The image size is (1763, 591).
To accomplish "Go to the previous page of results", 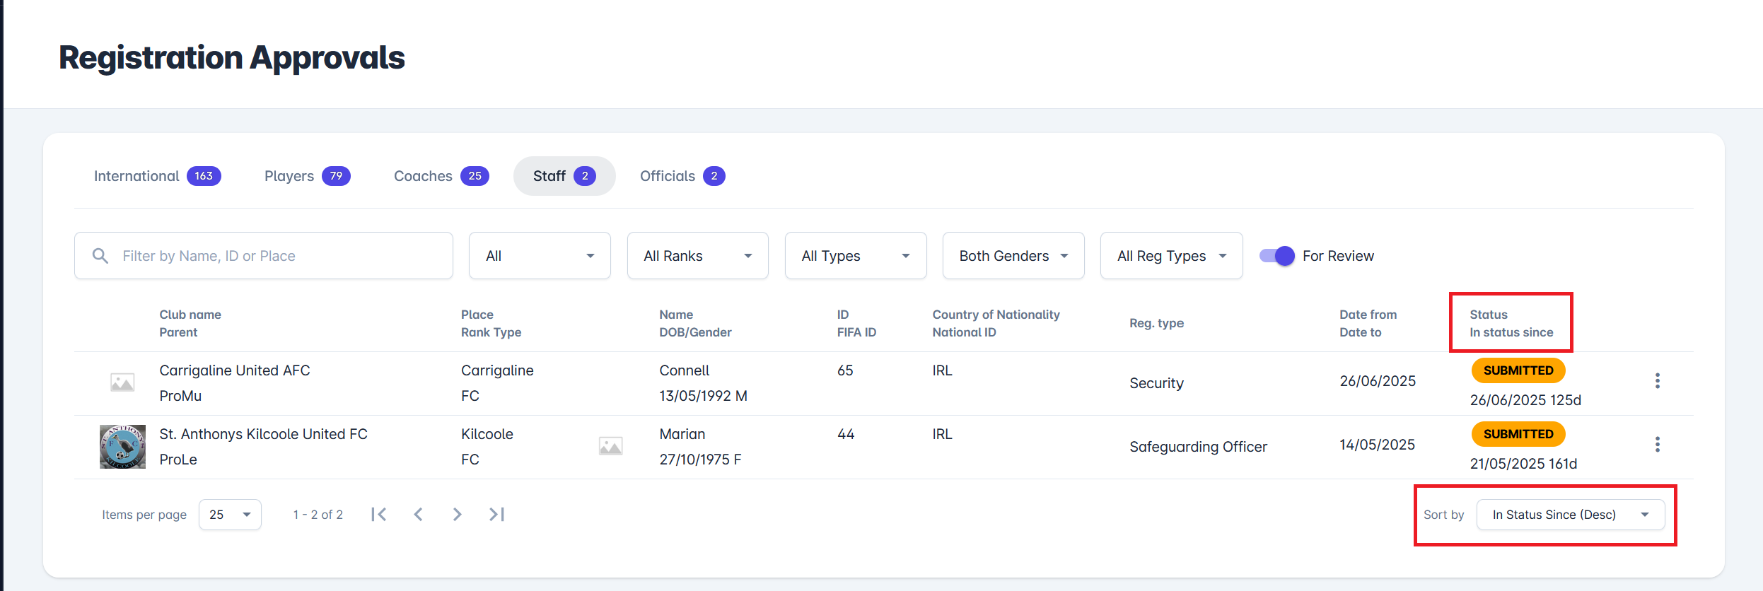I will [418, 515].
